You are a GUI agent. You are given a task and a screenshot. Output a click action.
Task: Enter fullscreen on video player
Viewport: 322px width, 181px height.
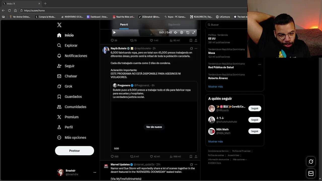(194, 32)
